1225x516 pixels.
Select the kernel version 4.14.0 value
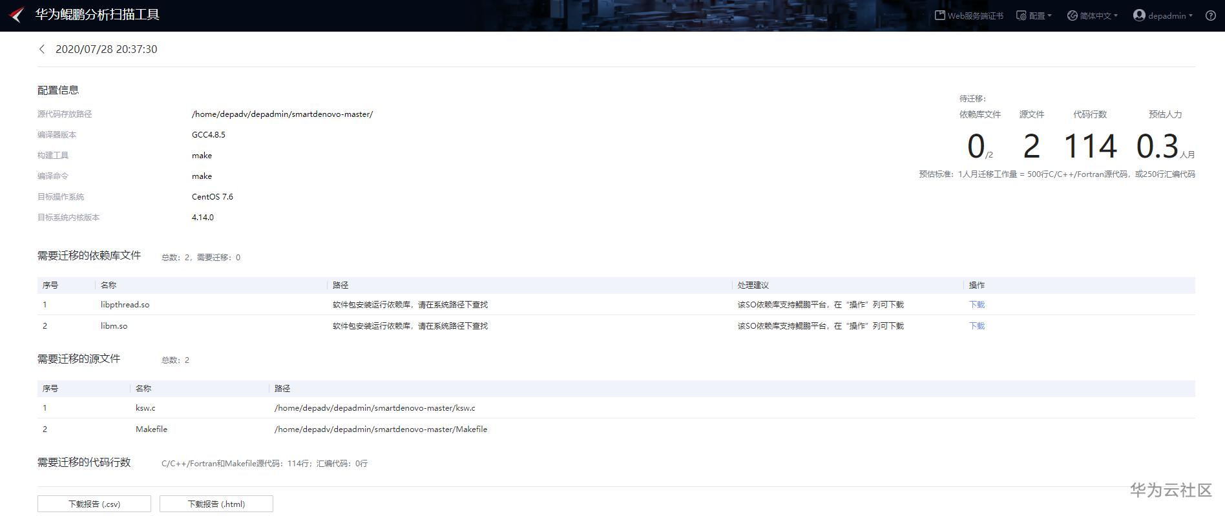coord(203,218)
